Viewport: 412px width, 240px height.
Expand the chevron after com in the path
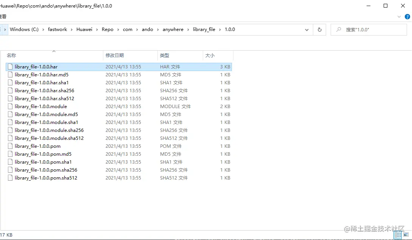137,30
